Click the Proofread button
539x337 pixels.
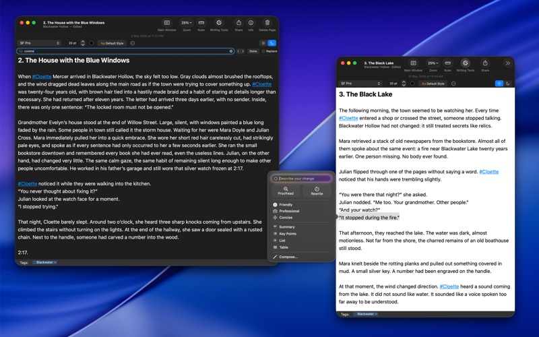click(286, 191)
